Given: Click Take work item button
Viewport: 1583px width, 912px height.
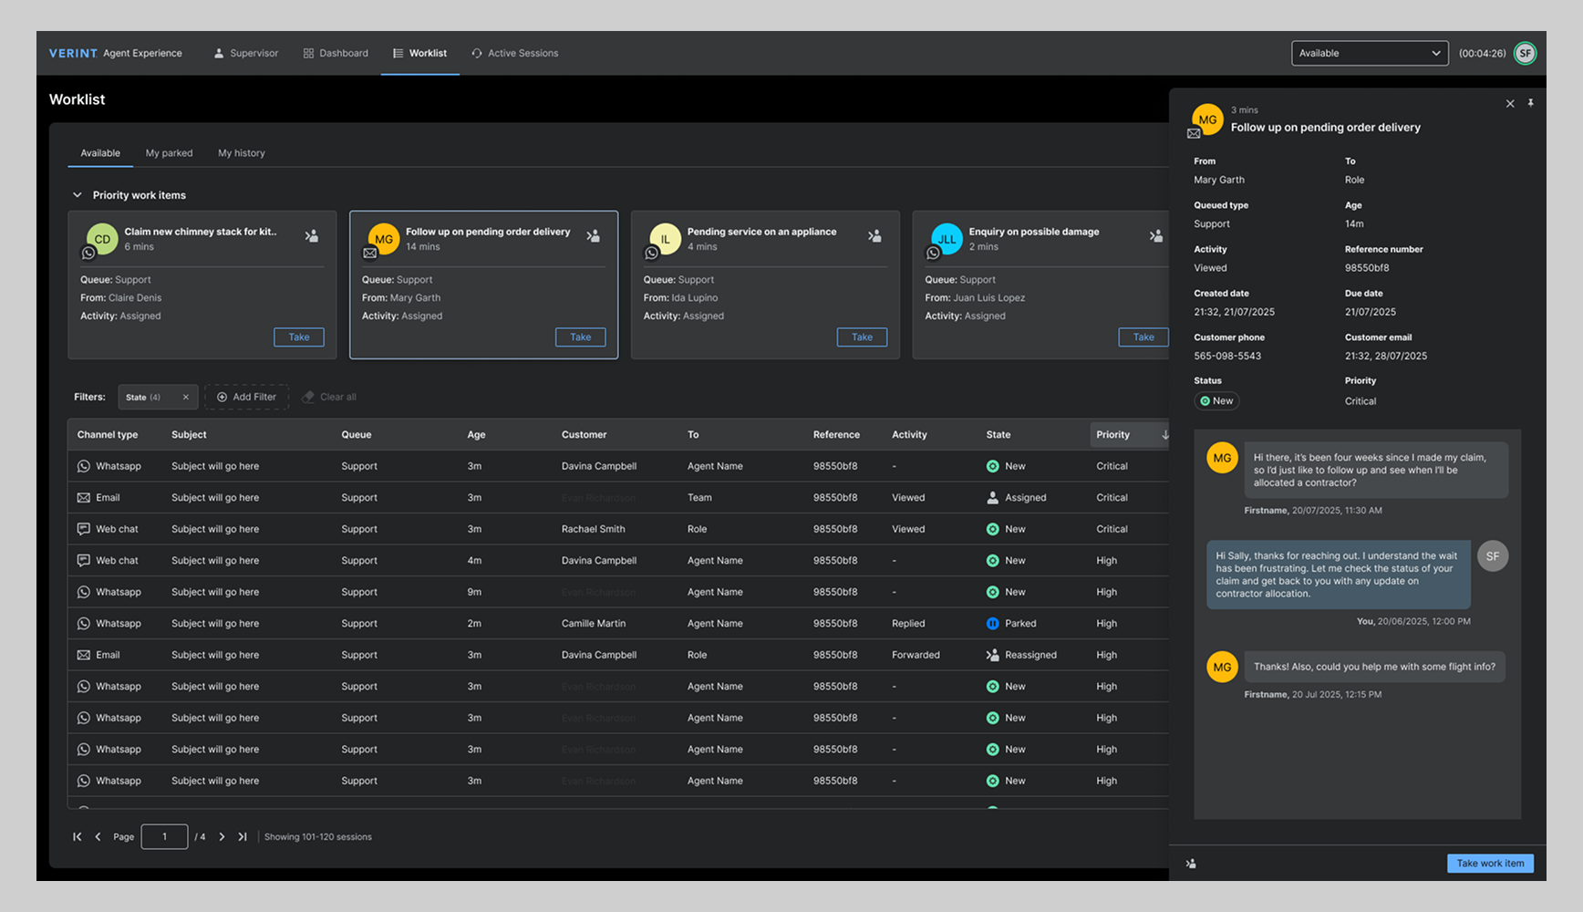Looking at the screenshot, I should [1490, 864].
